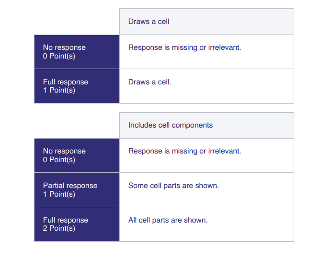Select Full response 2 Point(s) level
320x259 pixels.
click(x=77, y=224)
